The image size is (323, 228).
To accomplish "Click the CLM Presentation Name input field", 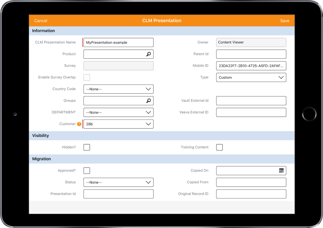I will (118, 42).
